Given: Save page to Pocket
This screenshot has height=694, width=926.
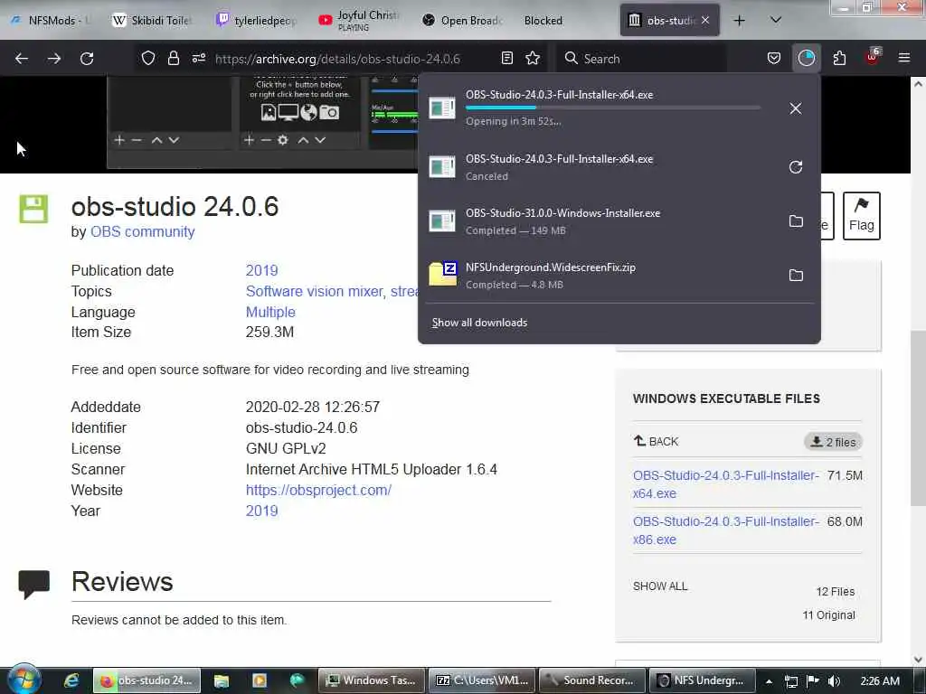Looking at the screenshot, I should 774,58.
